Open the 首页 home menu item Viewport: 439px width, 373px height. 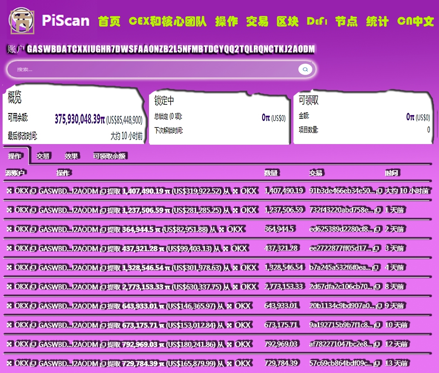pyautogui.click(x=109, y=22)
